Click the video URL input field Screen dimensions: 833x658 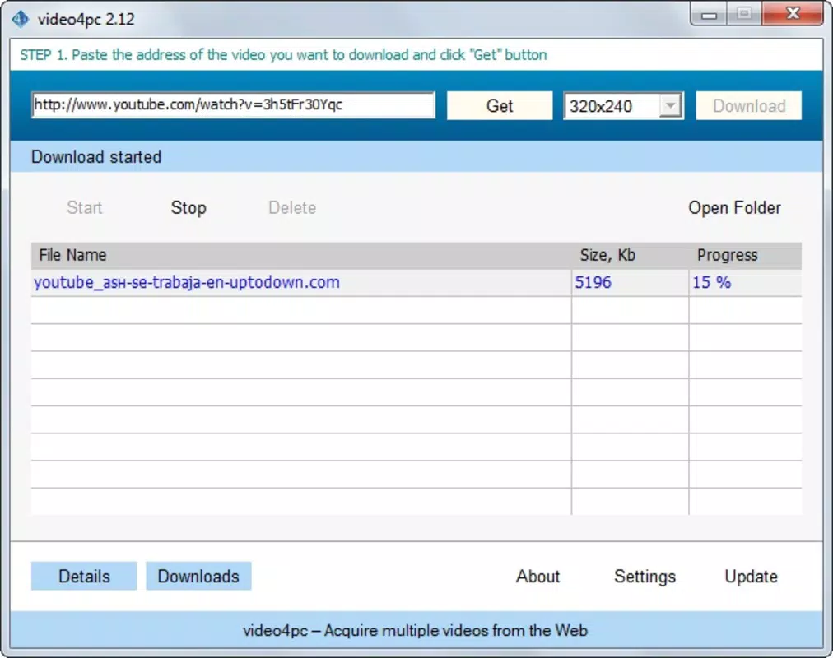click(233, 105)
